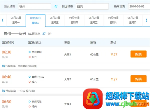Open the 08月05日 星期五 tab
Viewport: 150px width, 110px height.
94,20
